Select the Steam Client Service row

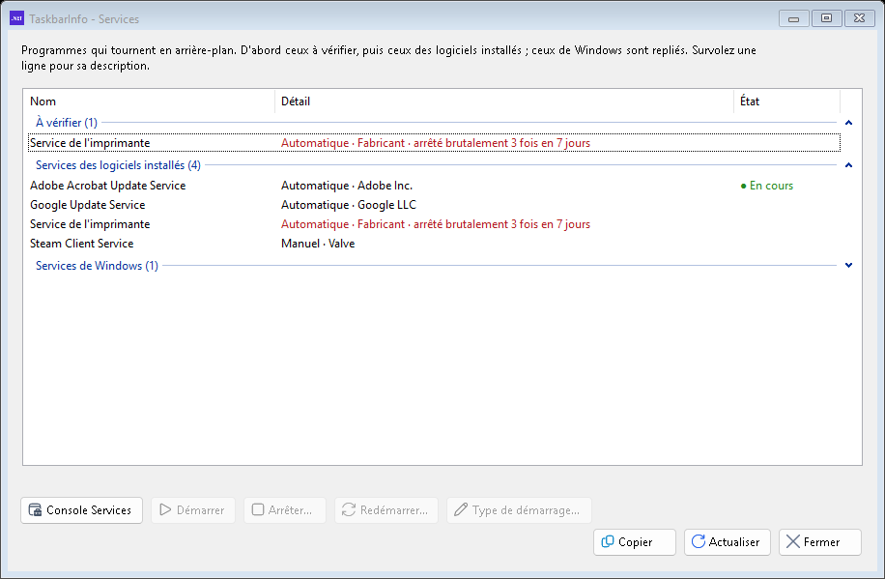(x=434, y=244)
